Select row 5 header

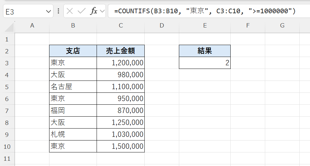tap(7, 87)
